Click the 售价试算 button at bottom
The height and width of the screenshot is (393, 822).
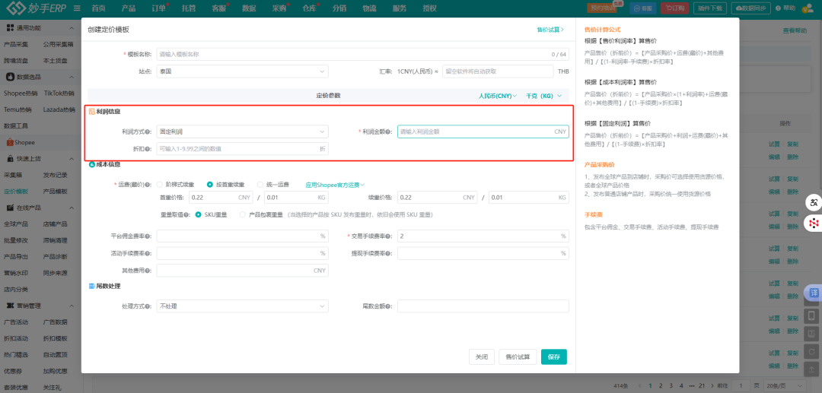518,357
